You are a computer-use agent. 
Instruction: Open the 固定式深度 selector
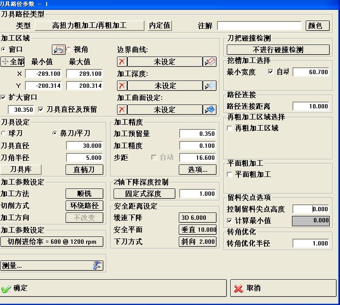click(144, 194)
